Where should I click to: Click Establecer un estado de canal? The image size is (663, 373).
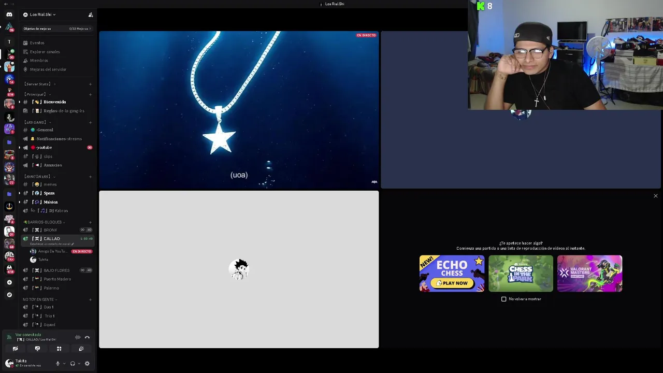click(x=52, y=244)
